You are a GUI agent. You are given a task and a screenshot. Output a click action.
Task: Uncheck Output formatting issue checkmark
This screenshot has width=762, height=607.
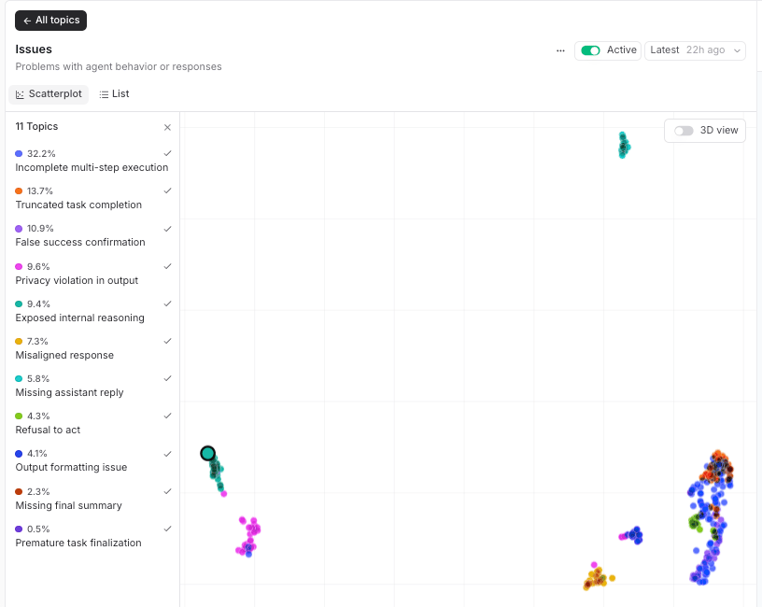click(x=168, y=454)
